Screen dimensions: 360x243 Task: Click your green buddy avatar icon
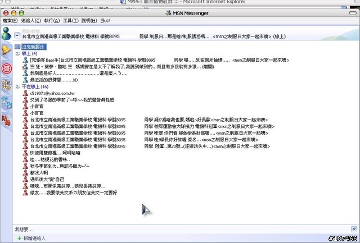(6, 33)
